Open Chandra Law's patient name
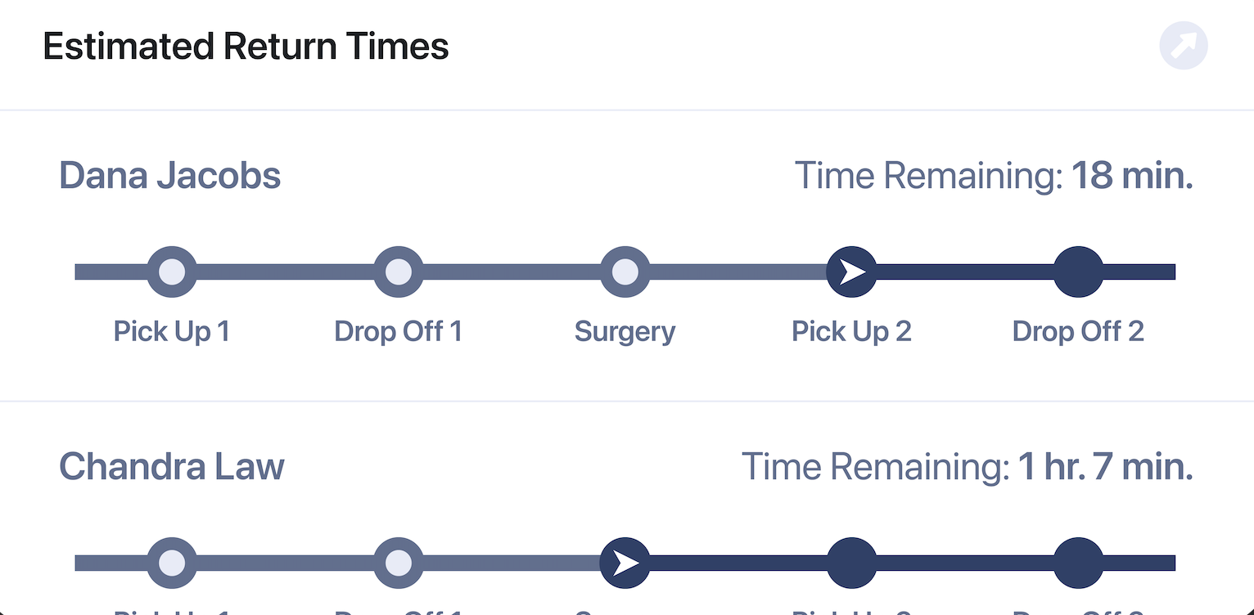The image size is (1254, 615). click(172, 467)
